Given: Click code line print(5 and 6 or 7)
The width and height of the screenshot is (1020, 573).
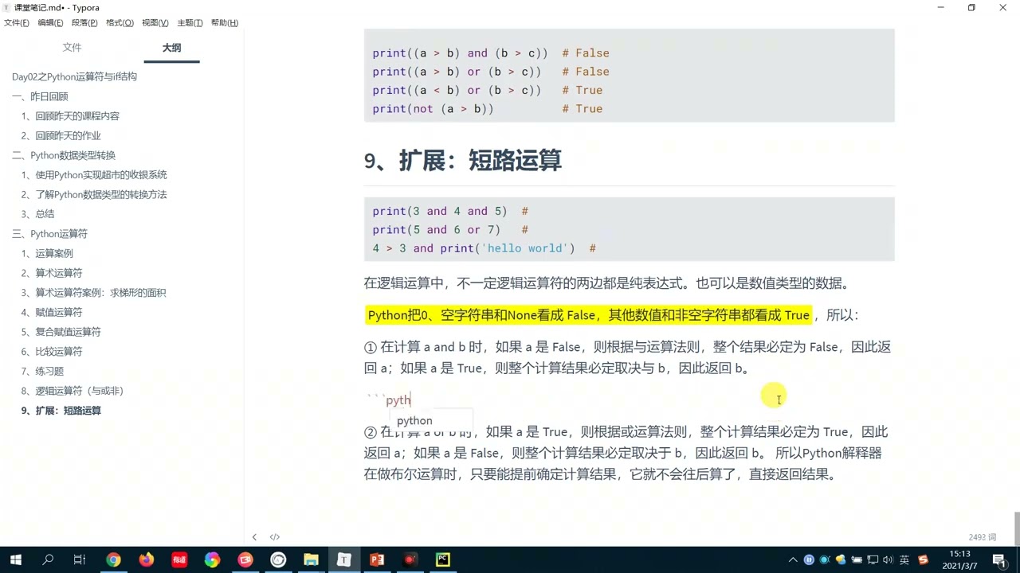Looking at the screenshot, I should 436,230.
